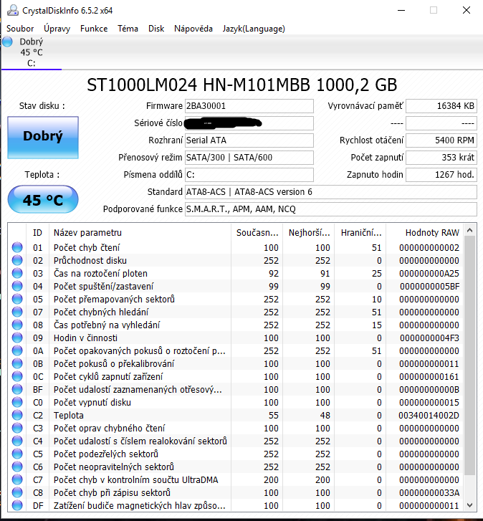Open the Jazyk(Language) menu

(254, 29)
